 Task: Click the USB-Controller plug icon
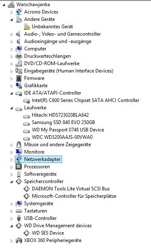click(19, 218)
